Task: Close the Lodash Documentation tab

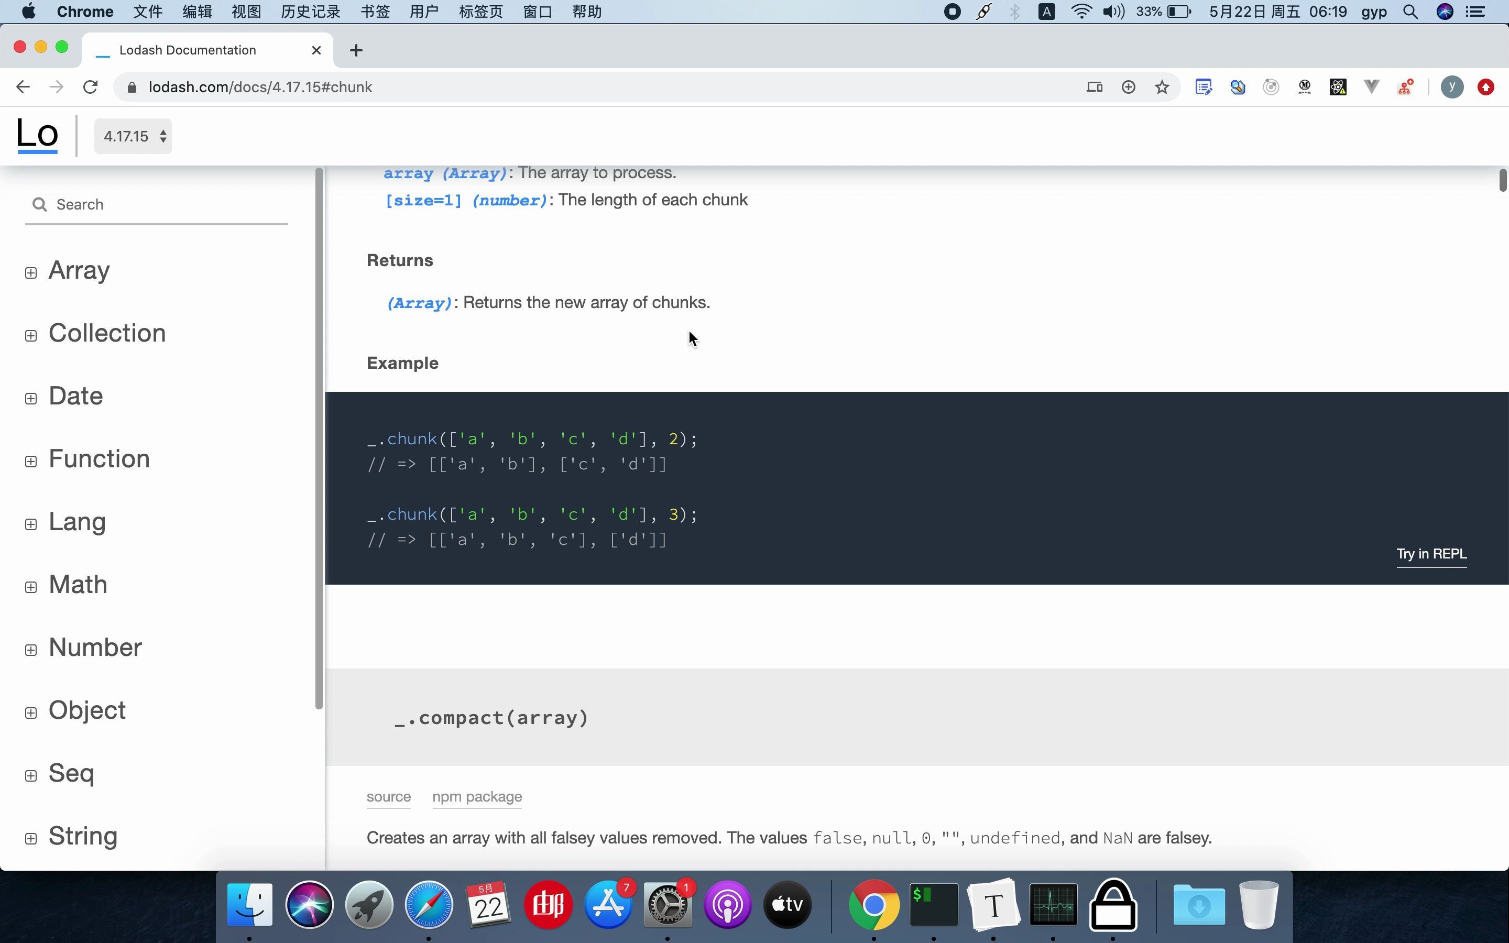Action: point(316,50)
